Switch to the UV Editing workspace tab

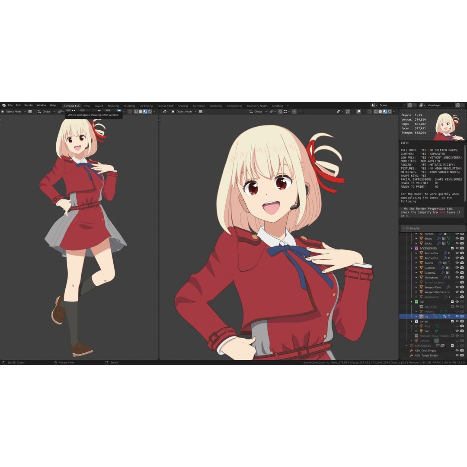[146, 106]
